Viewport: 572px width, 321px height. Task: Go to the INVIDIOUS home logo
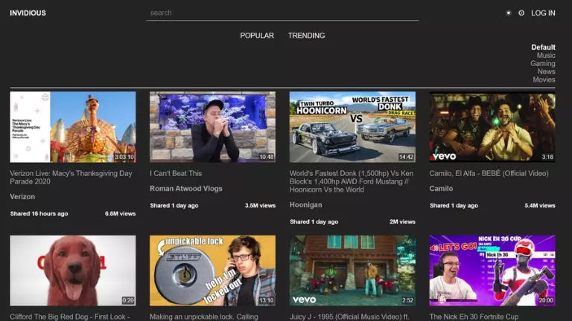tap(28, 13)
